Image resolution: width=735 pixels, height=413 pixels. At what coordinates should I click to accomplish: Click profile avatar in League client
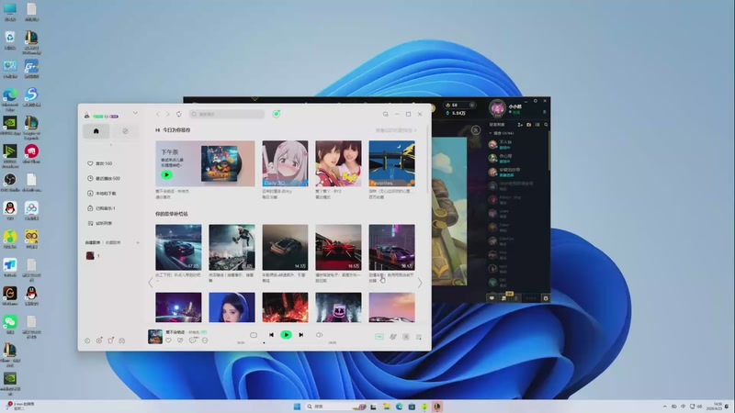click(497, 108)
